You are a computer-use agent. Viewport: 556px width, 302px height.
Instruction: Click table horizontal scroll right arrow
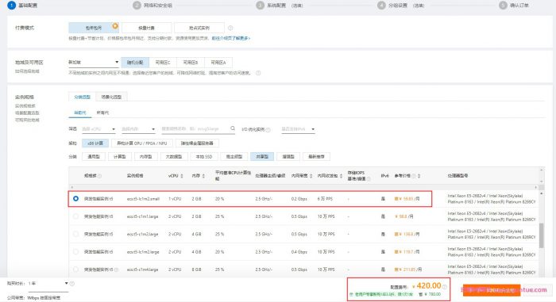coord(536,187)
